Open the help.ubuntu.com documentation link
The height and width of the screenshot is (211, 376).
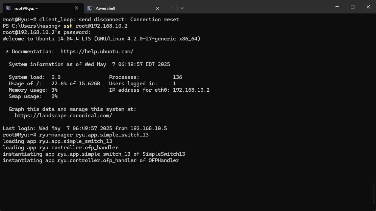point(97,52)
